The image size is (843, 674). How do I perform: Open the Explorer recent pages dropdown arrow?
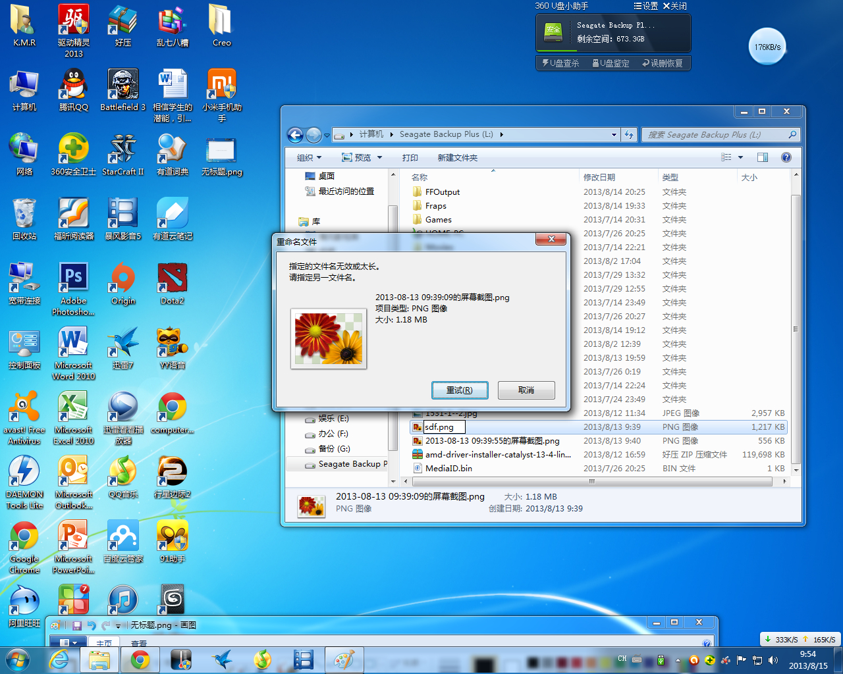[327, 136]
